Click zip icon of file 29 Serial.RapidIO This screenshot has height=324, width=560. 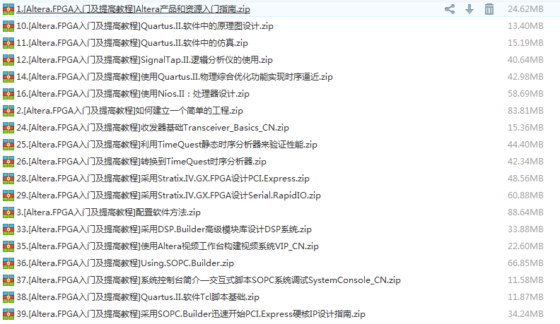(x=8, y=196)
